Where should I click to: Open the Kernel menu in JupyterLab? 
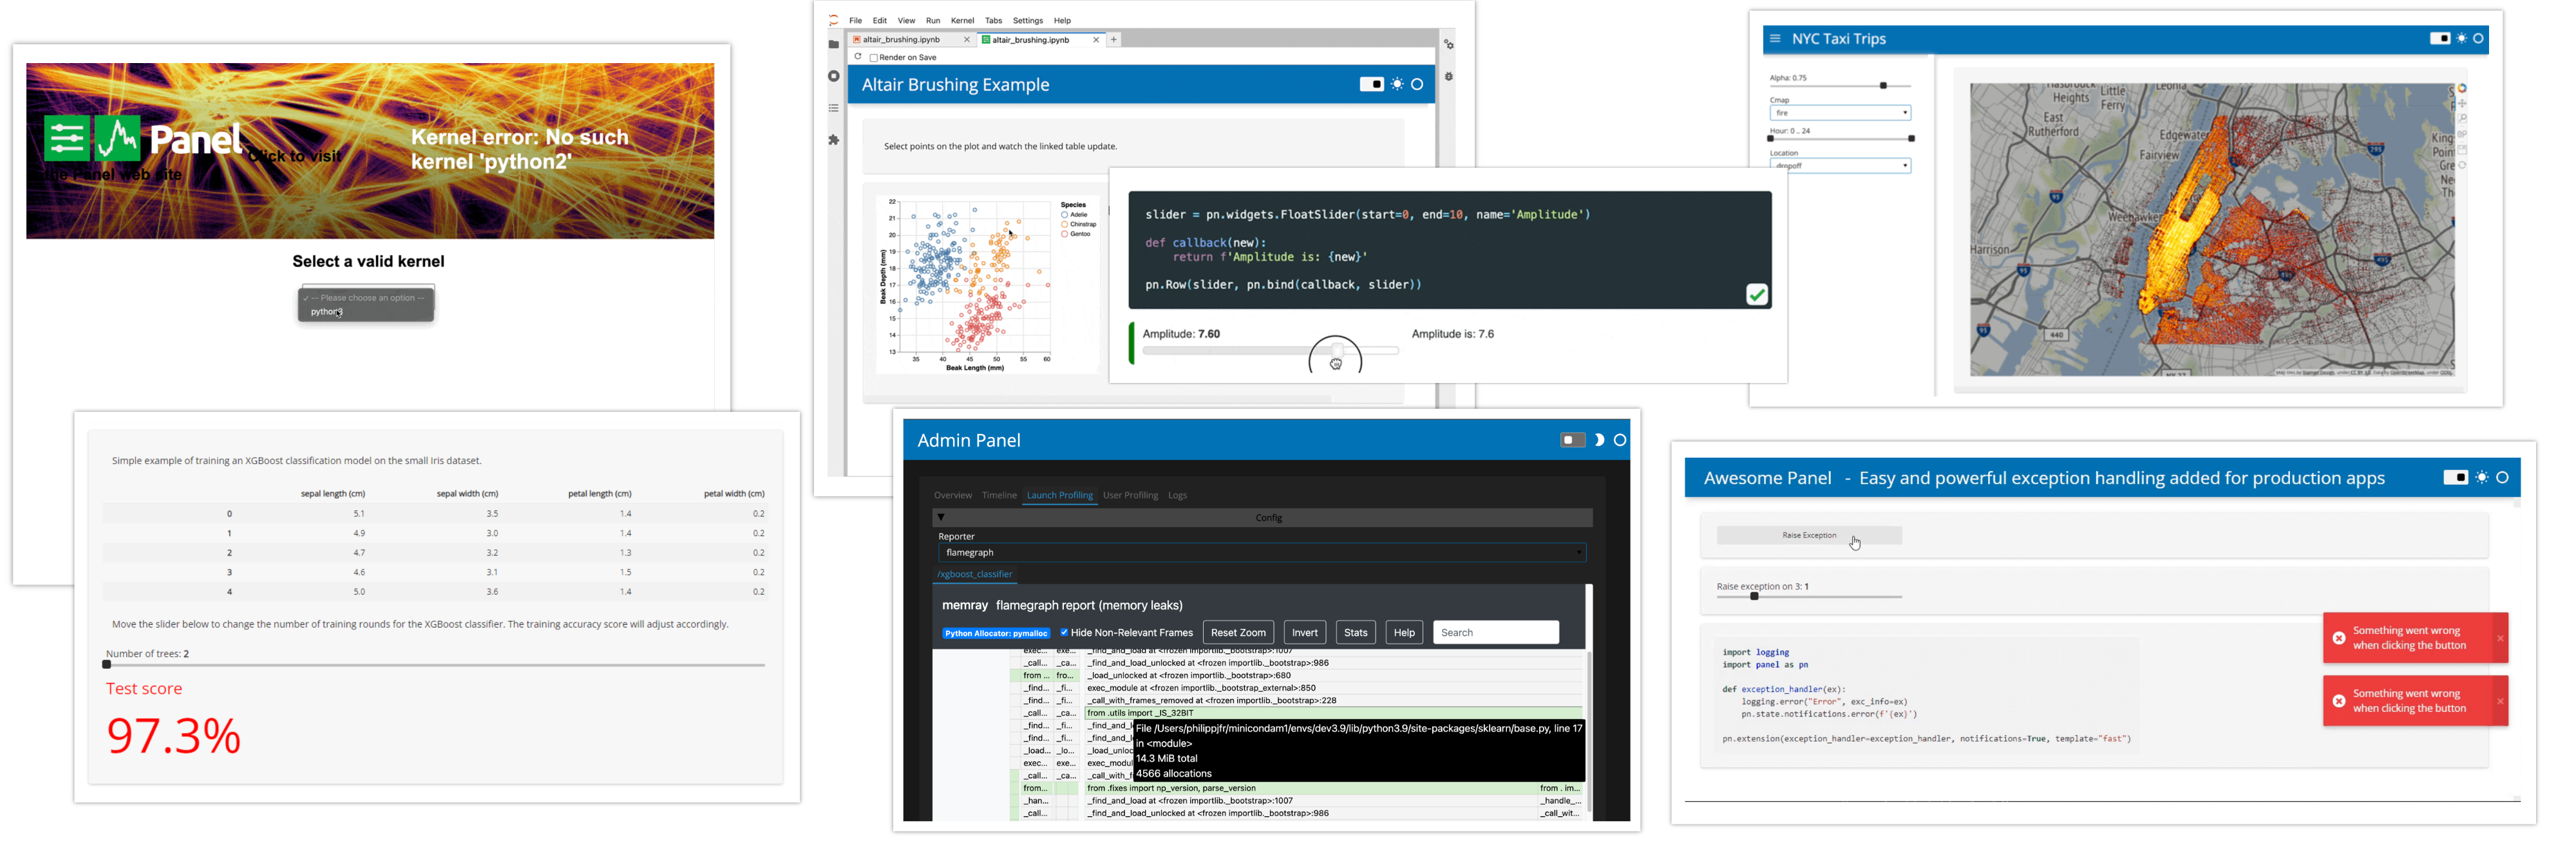962,21
